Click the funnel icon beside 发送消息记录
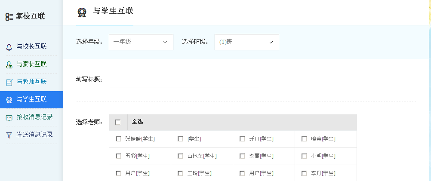Screen dimensions: 431x181 click(x=9, y=135)
